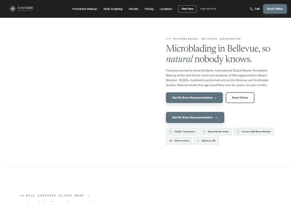This screenshot has height=202, width=291.
Task: Click the paragraph about founder Amanda Banks
Action: point(217,78)
